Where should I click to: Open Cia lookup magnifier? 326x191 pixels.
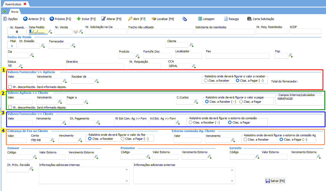point(32,55)
